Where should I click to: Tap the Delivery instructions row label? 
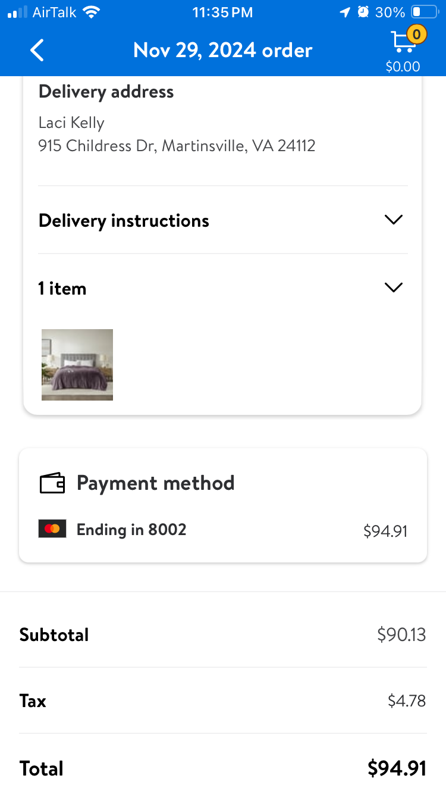[124, 221]
